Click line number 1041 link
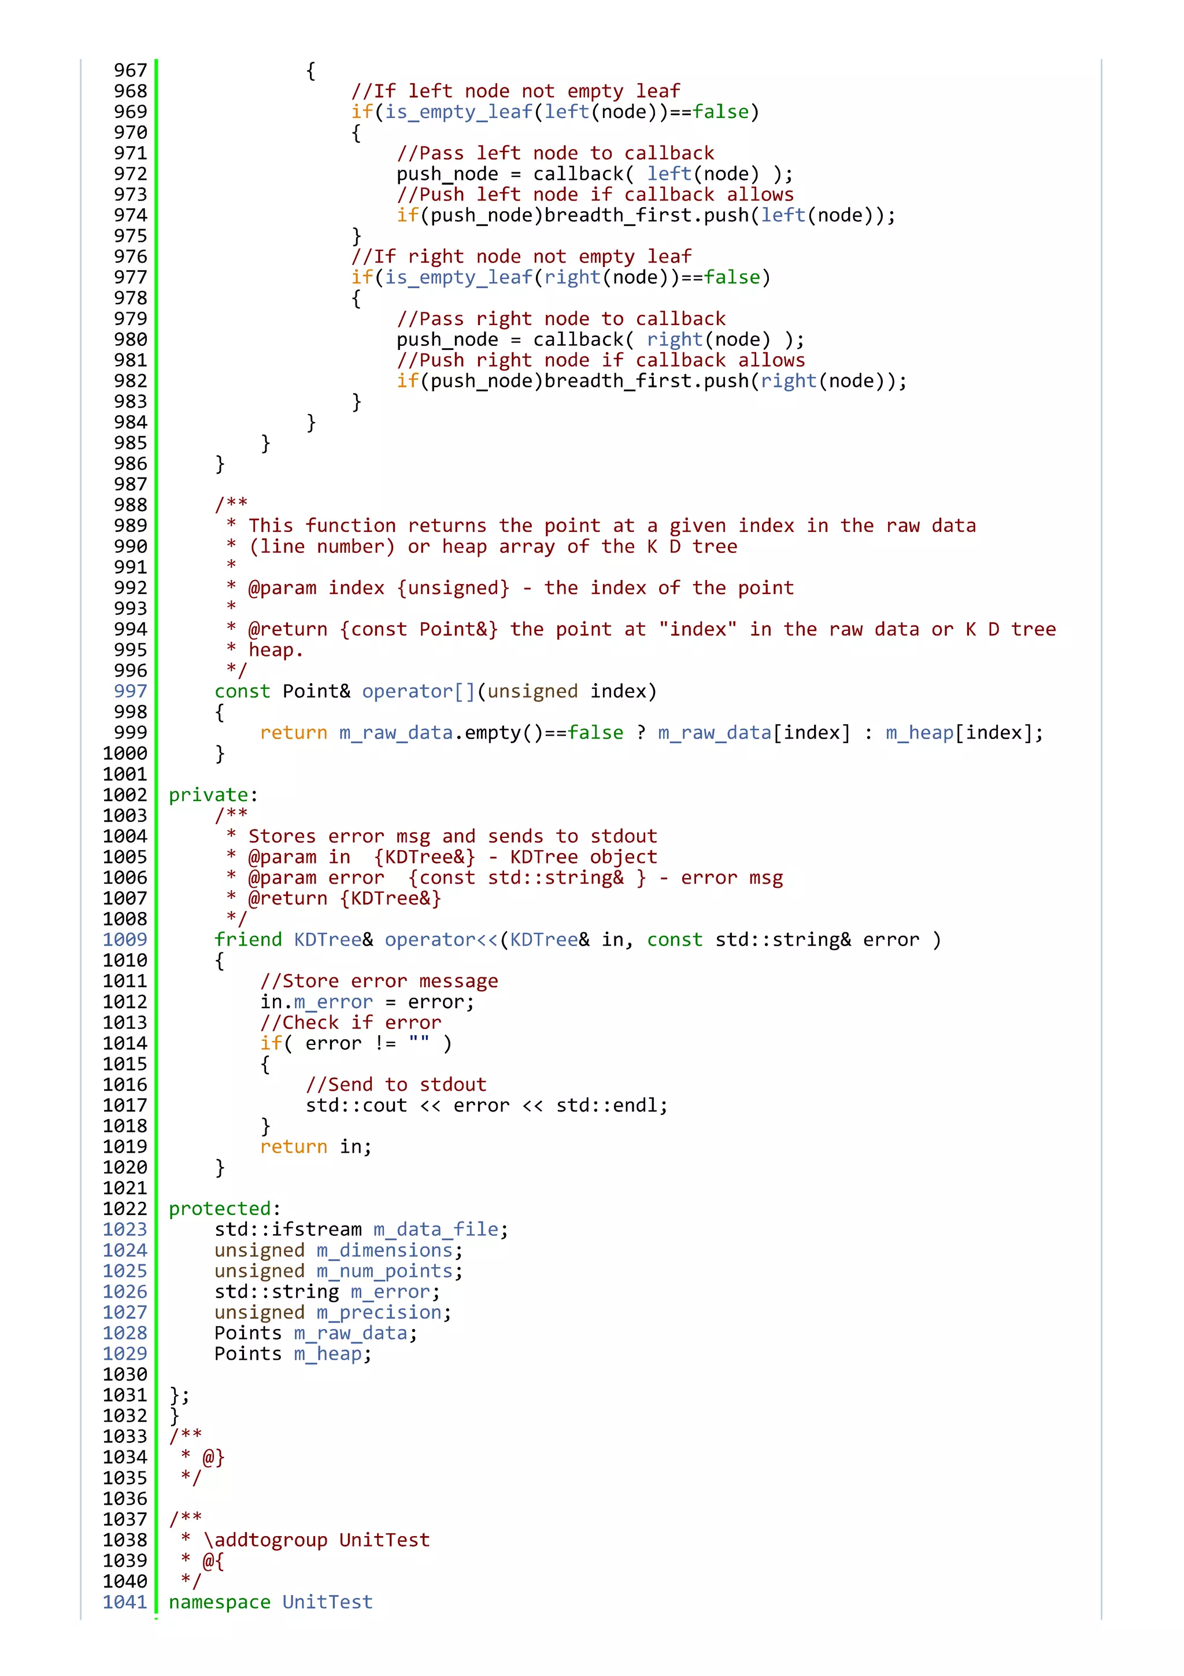This screenshot has width=1184, height=1676. (125, 1601)
